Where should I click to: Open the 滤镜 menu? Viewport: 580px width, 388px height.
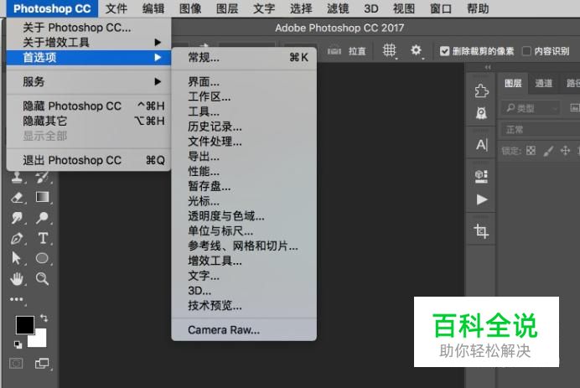[338, 8]
